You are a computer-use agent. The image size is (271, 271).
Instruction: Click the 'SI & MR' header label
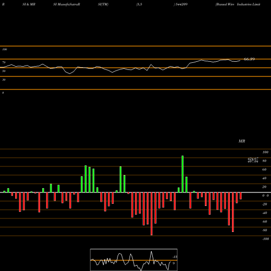click(29, 4)
